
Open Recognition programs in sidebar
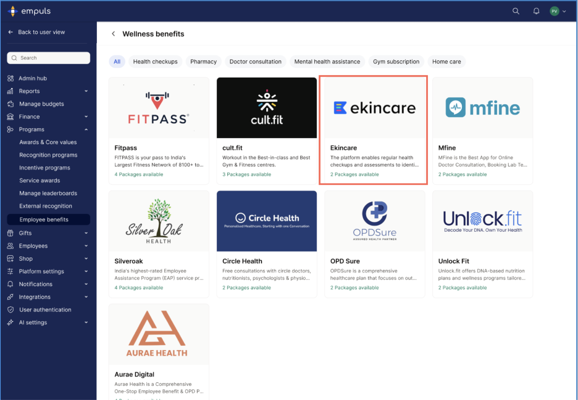point(48,155)
